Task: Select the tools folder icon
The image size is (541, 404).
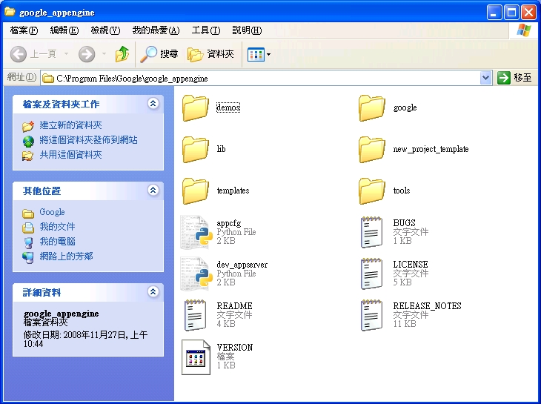Action: [x=371, y=191]
